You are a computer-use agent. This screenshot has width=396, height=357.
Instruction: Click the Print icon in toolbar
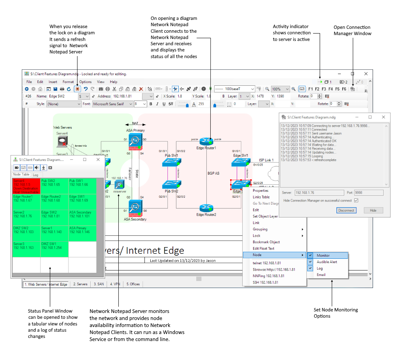(62, 89)
